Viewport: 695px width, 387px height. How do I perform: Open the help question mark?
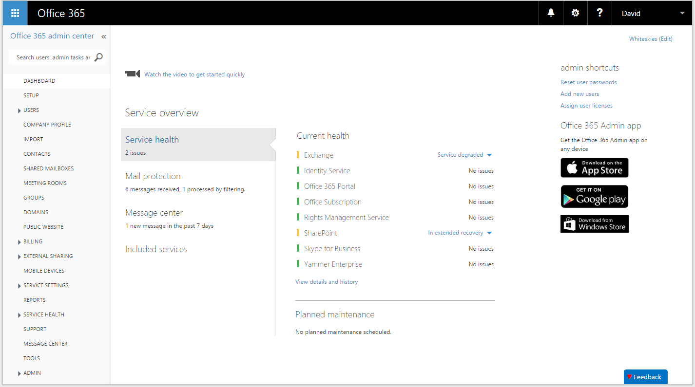click(599, 13)
